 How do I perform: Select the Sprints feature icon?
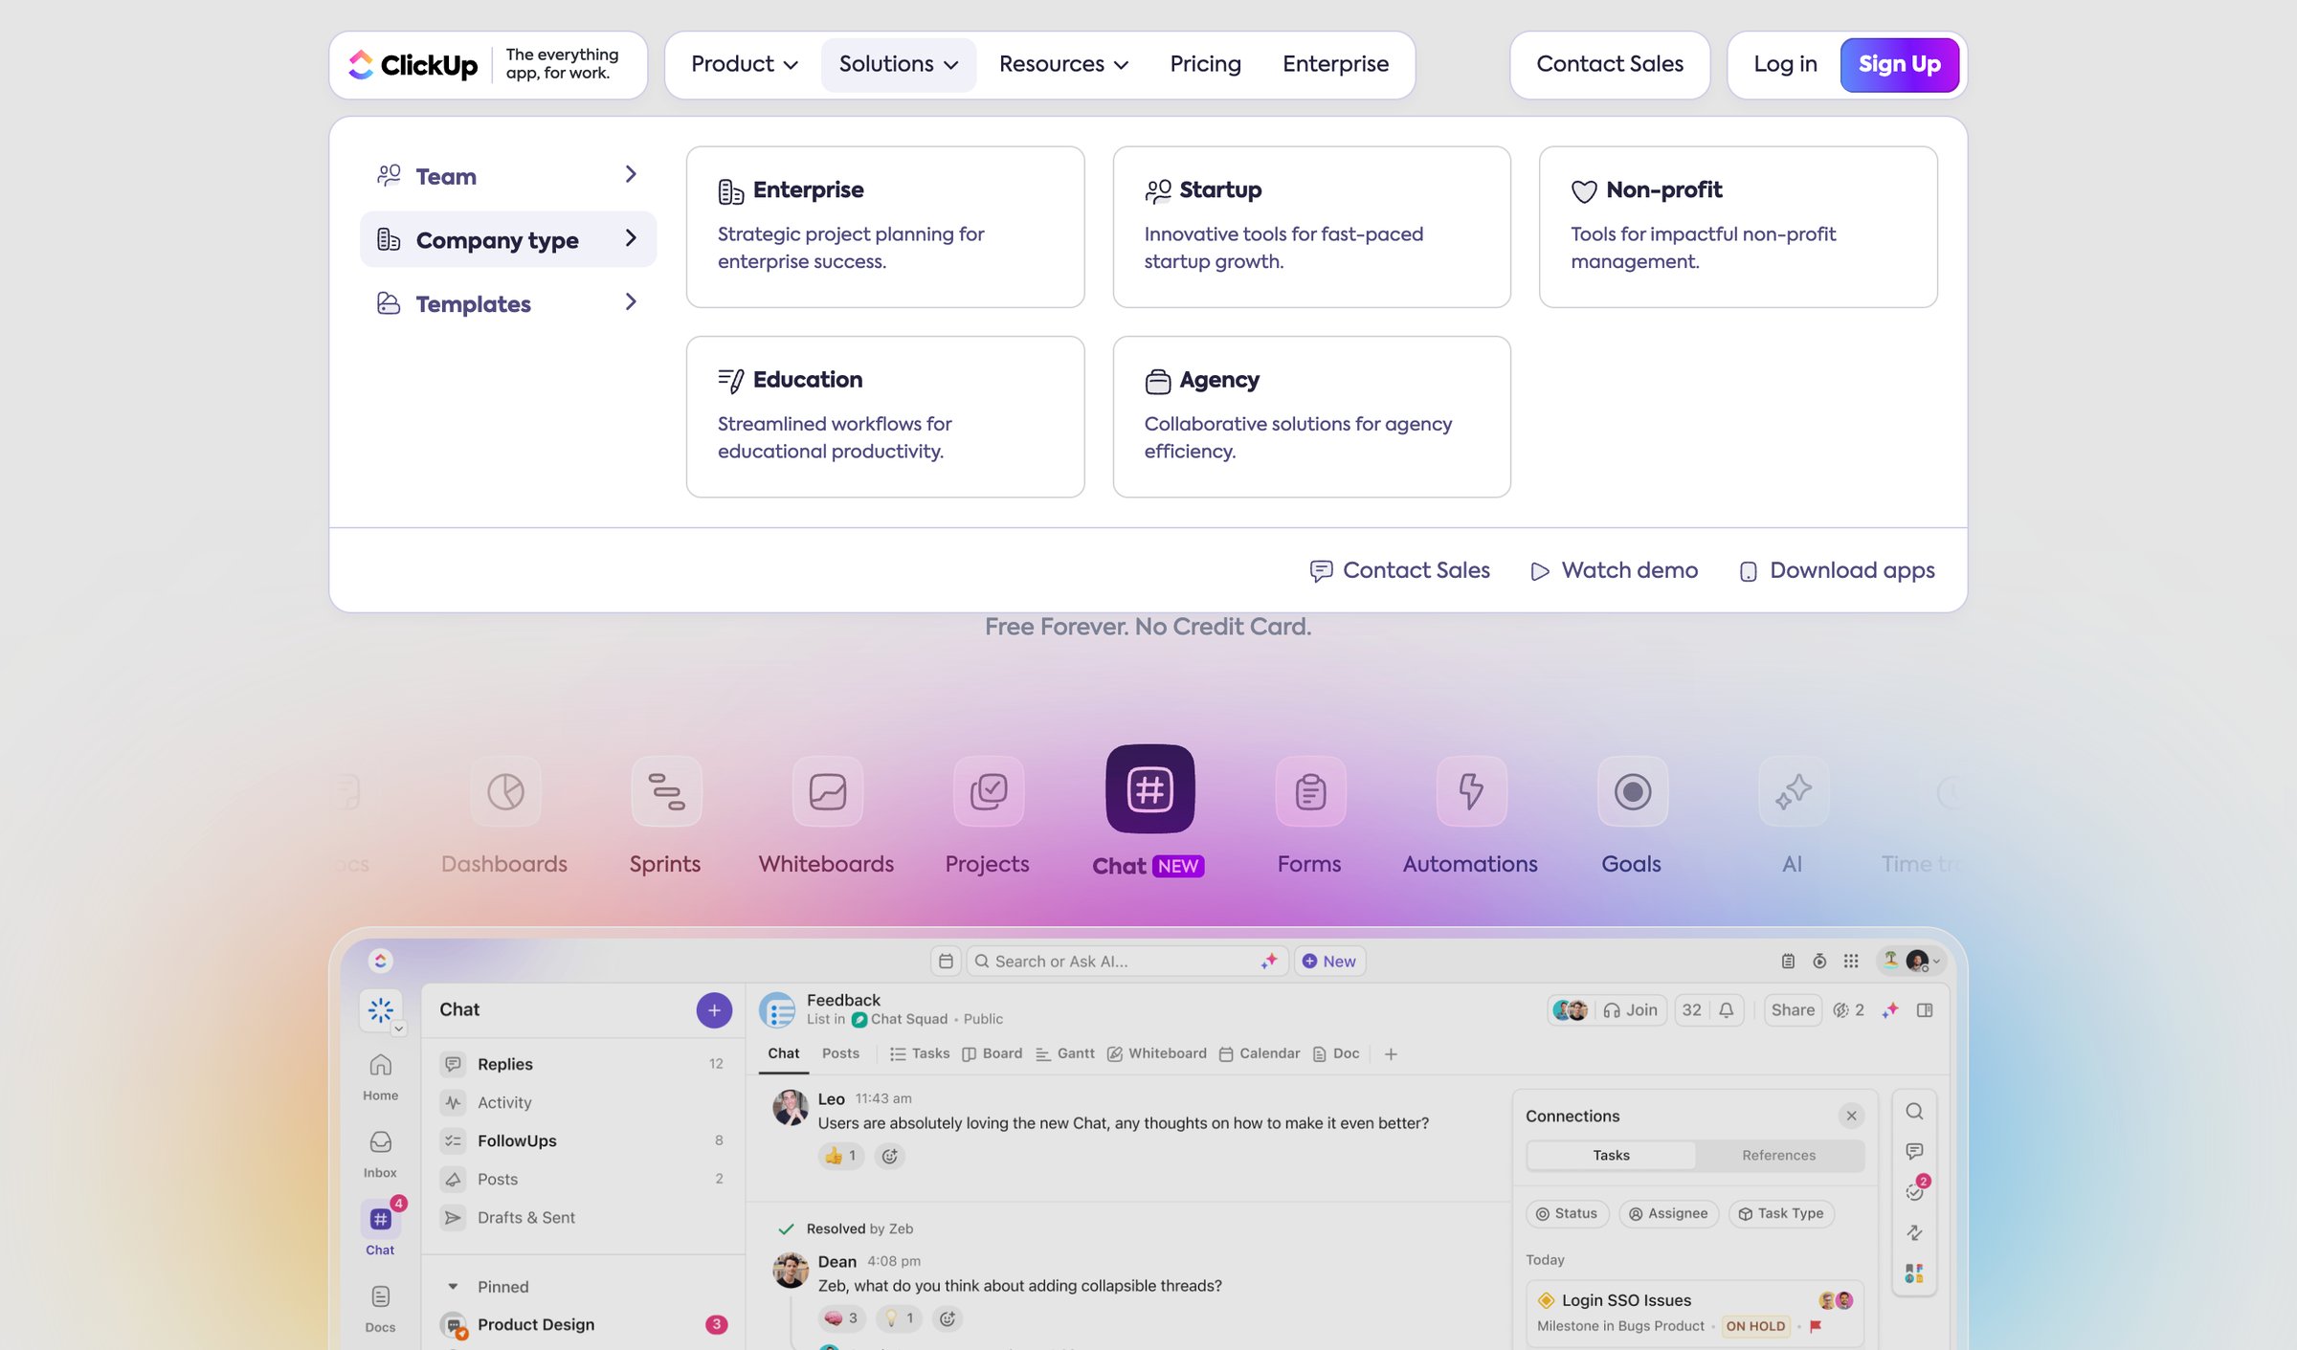[666, 791]
